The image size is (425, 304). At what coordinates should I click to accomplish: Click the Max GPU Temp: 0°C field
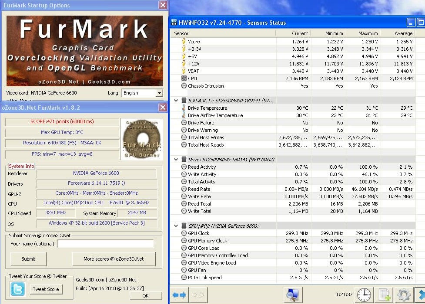(x=62, y=132)
